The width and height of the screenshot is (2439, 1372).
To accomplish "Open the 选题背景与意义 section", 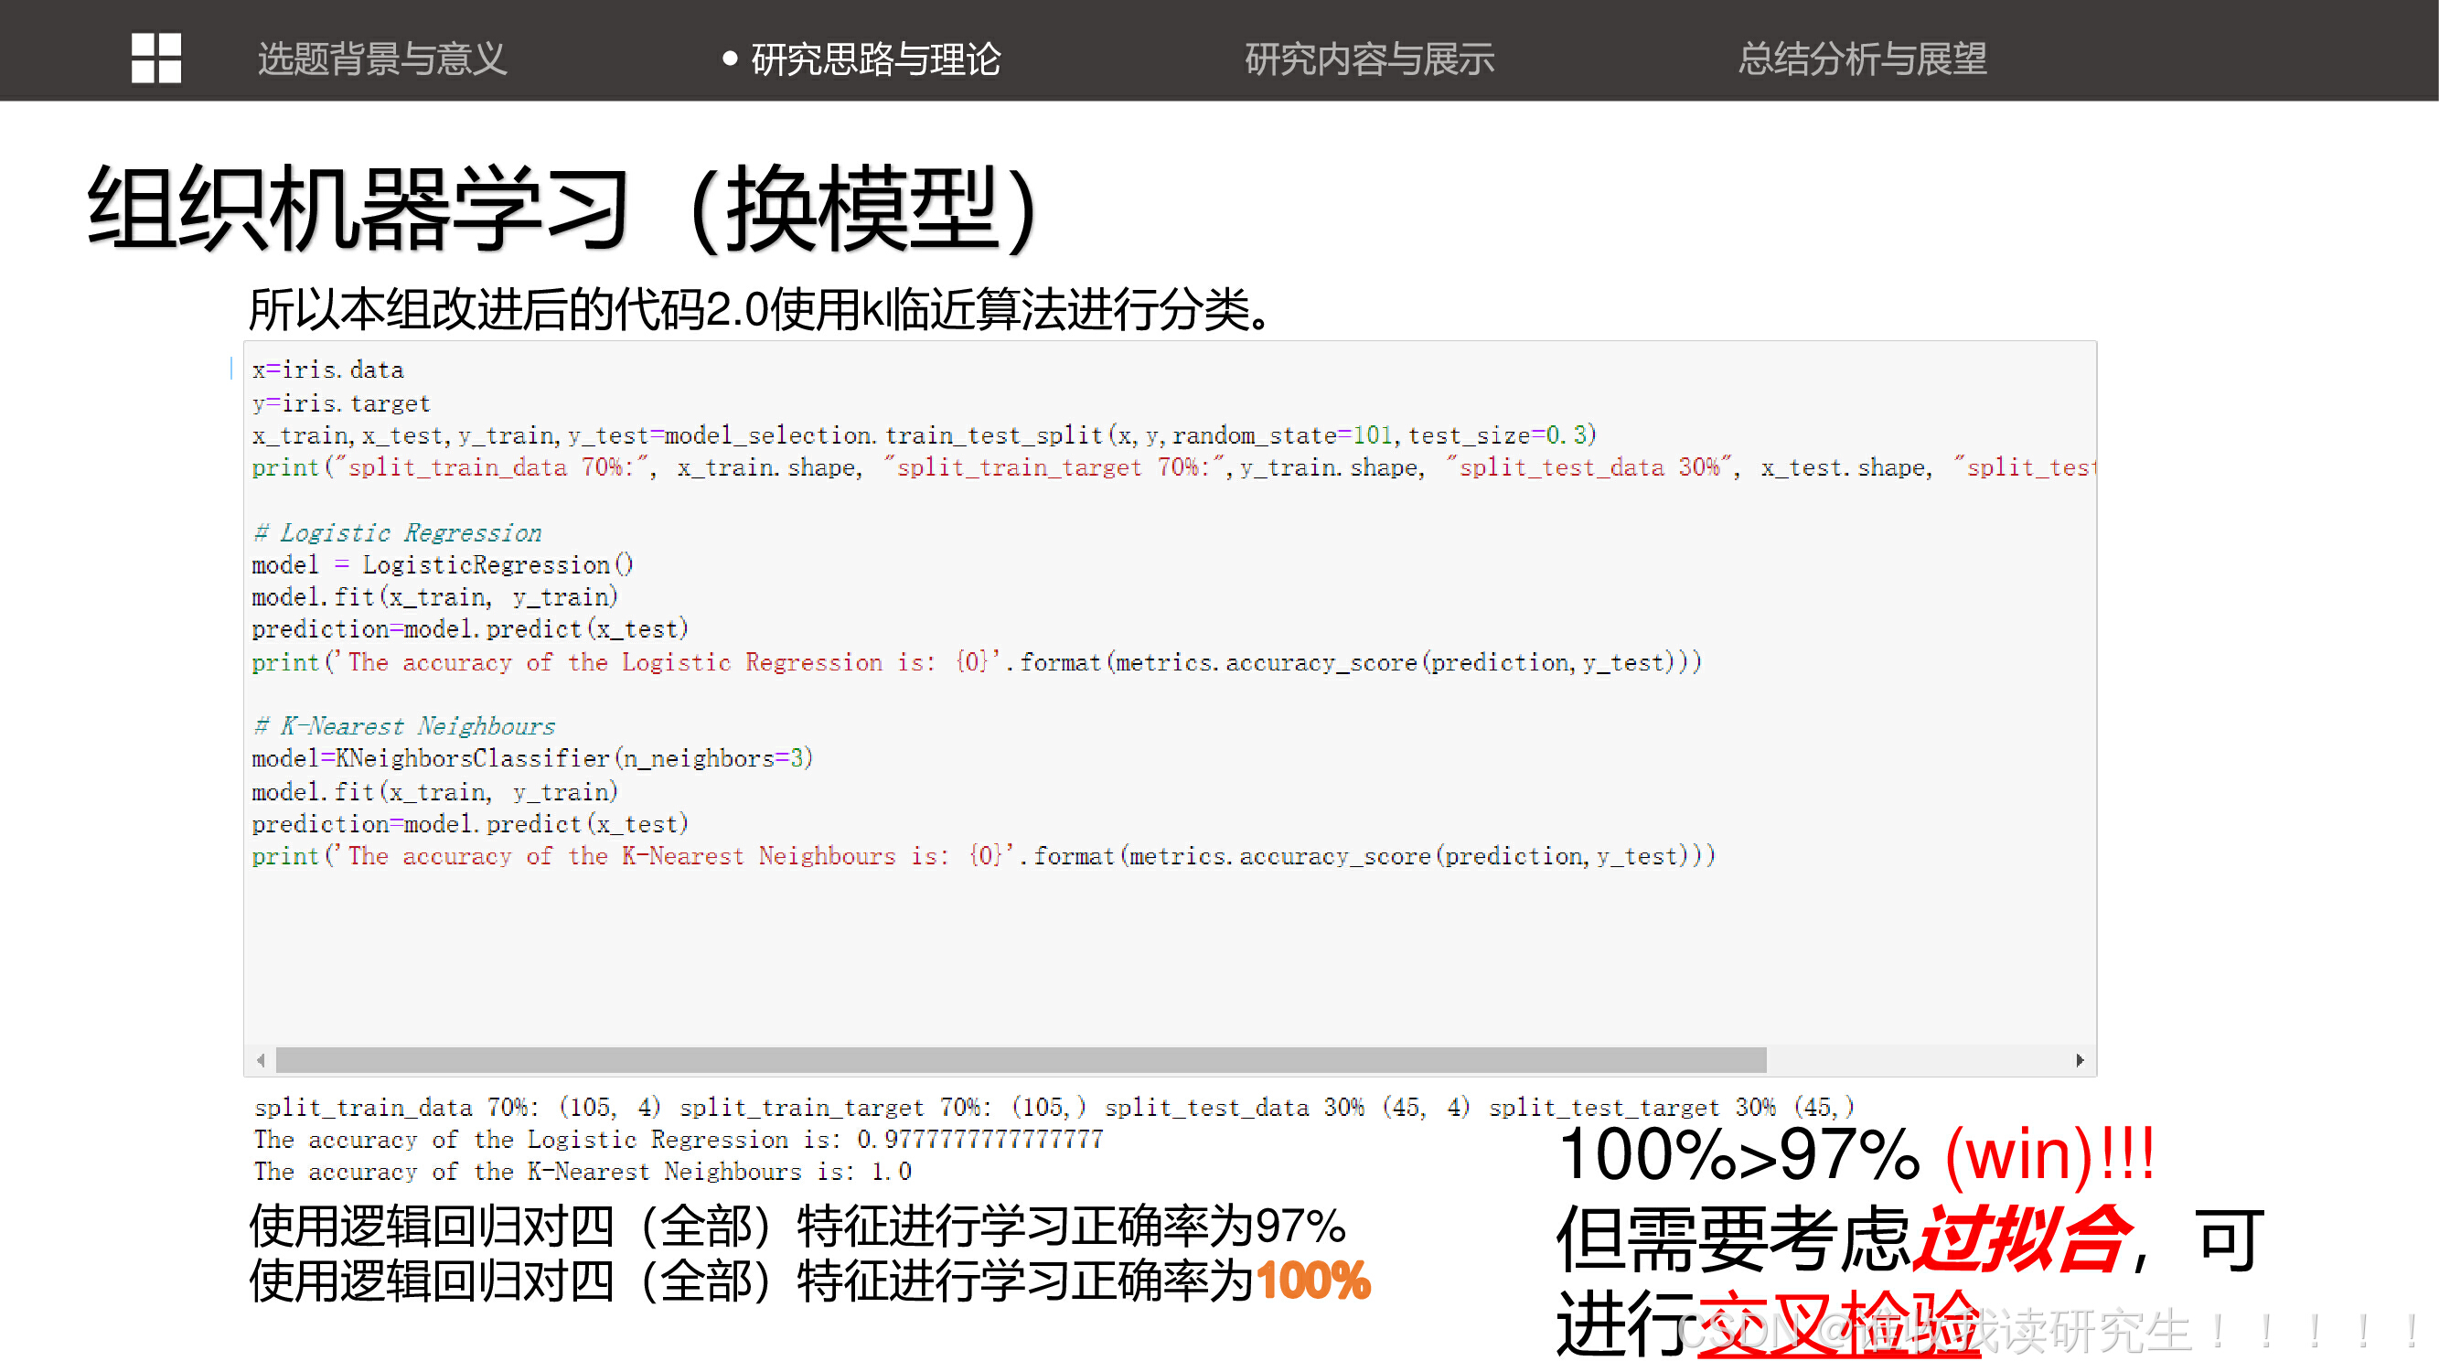I will [382, 59].
